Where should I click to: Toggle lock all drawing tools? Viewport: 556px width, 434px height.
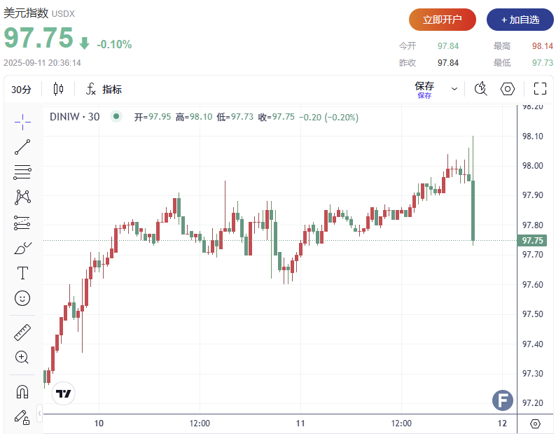[x=22, y=416]
